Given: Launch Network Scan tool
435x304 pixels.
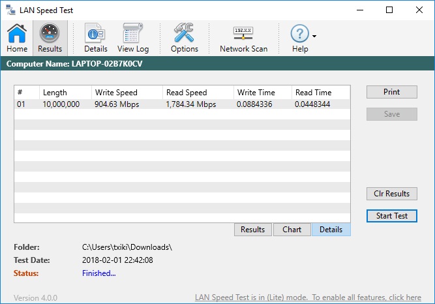Looking at the screenshot, I should coord(243,38).
